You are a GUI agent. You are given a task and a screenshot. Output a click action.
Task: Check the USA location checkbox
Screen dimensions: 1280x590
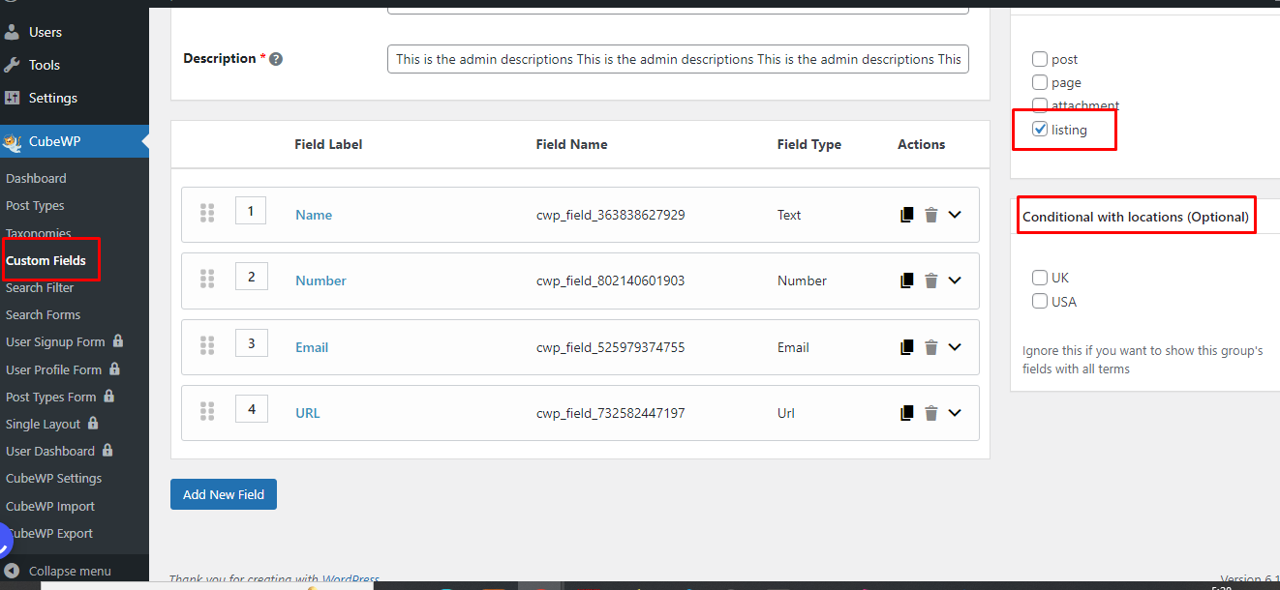[x=1040, y=301]
